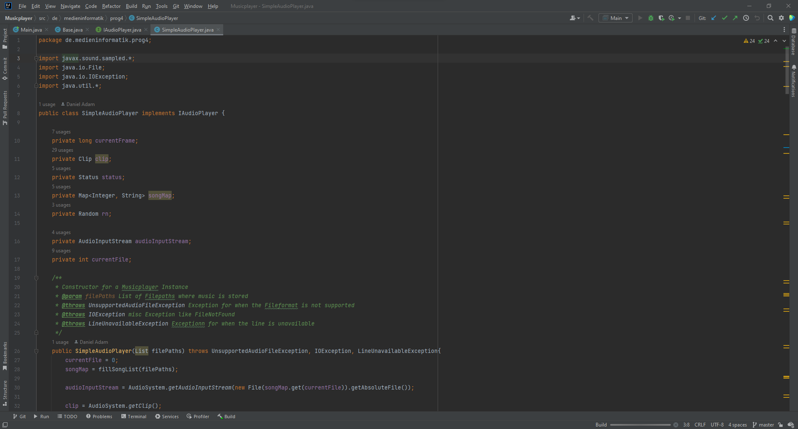
Task: Open the Help menu
Action: [x=213, y=6]
